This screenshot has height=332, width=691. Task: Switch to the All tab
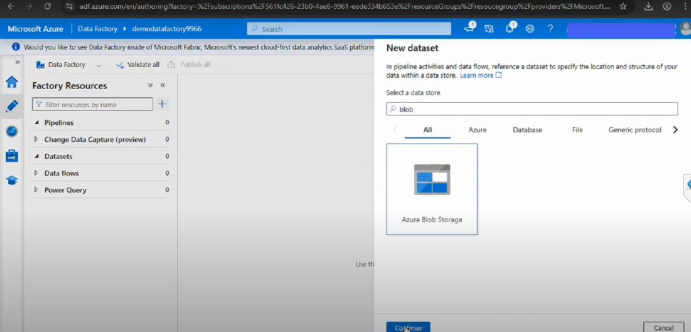click(427, 130)
